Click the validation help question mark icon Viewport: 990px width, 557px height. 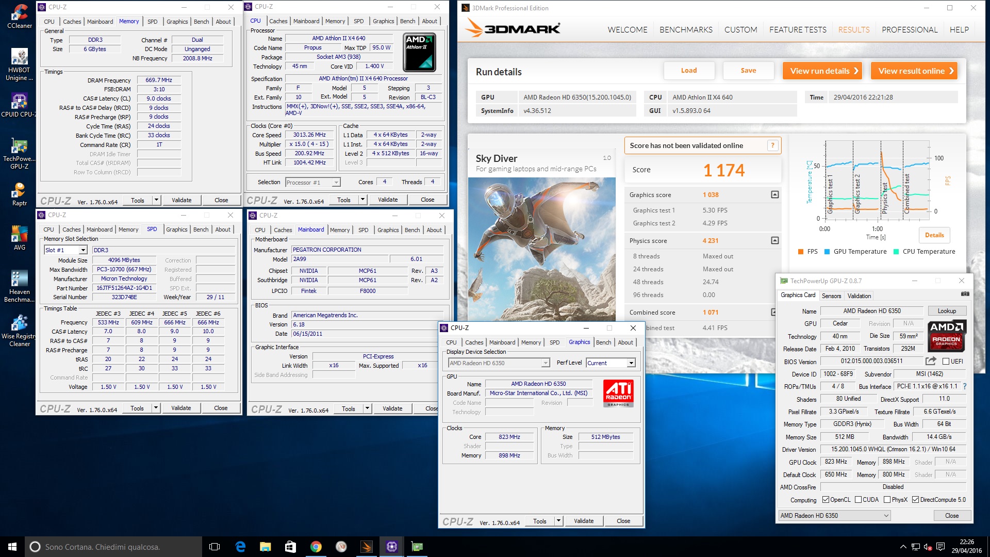pos(772,145)
